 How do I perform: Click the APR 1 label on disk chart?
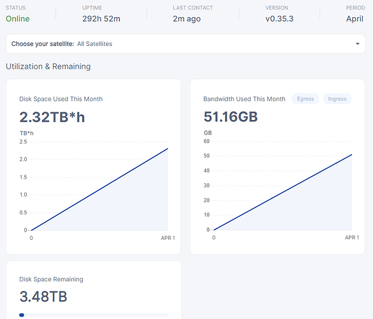(x=168, y=238)
